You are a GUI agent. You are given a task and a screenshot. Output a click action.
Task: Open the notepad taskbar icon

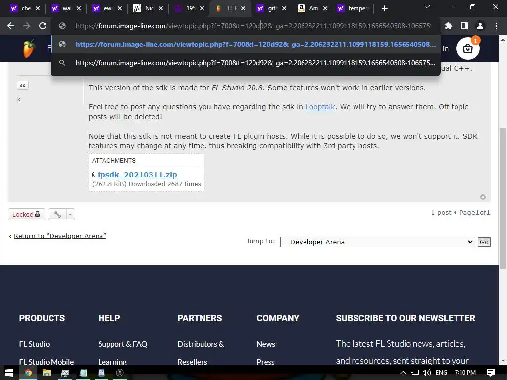coord(83,373)
